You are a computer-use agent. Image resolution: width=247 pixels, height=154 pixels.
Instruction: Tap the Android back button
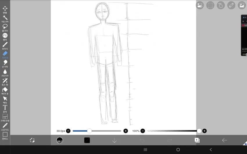(211, 150)
